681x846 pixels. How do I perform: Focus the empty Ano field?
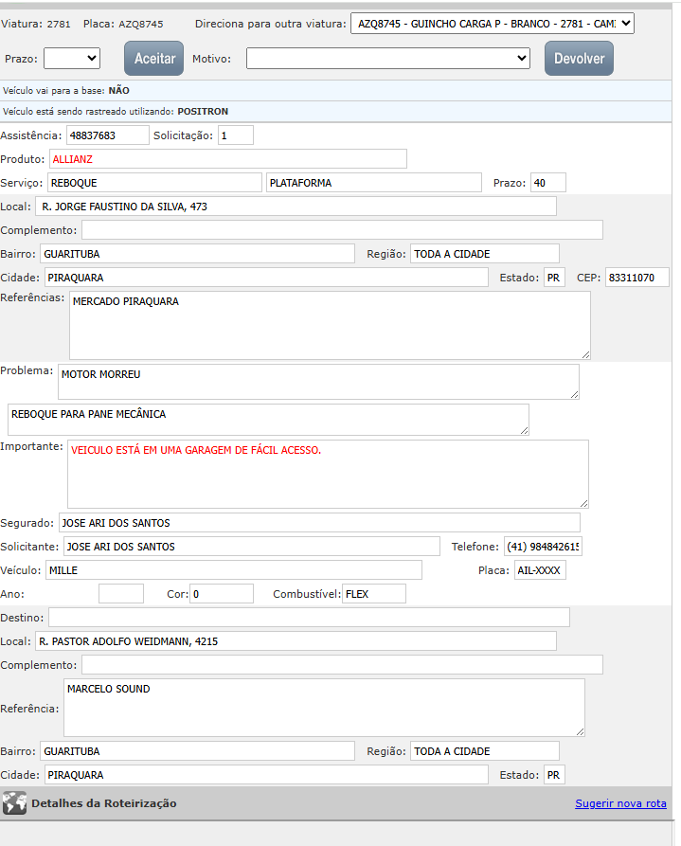pyautogui.click(x=120, y=594)
